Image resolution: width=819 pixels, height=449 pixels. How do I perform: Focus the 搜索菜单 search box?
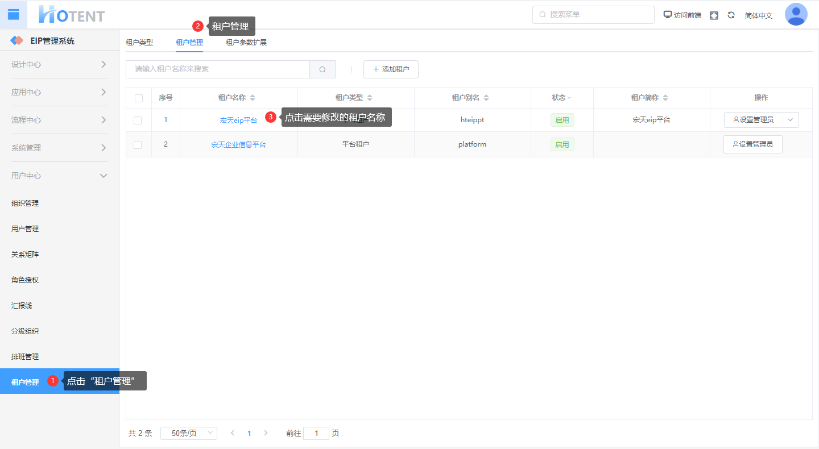[x=593, y=15]
